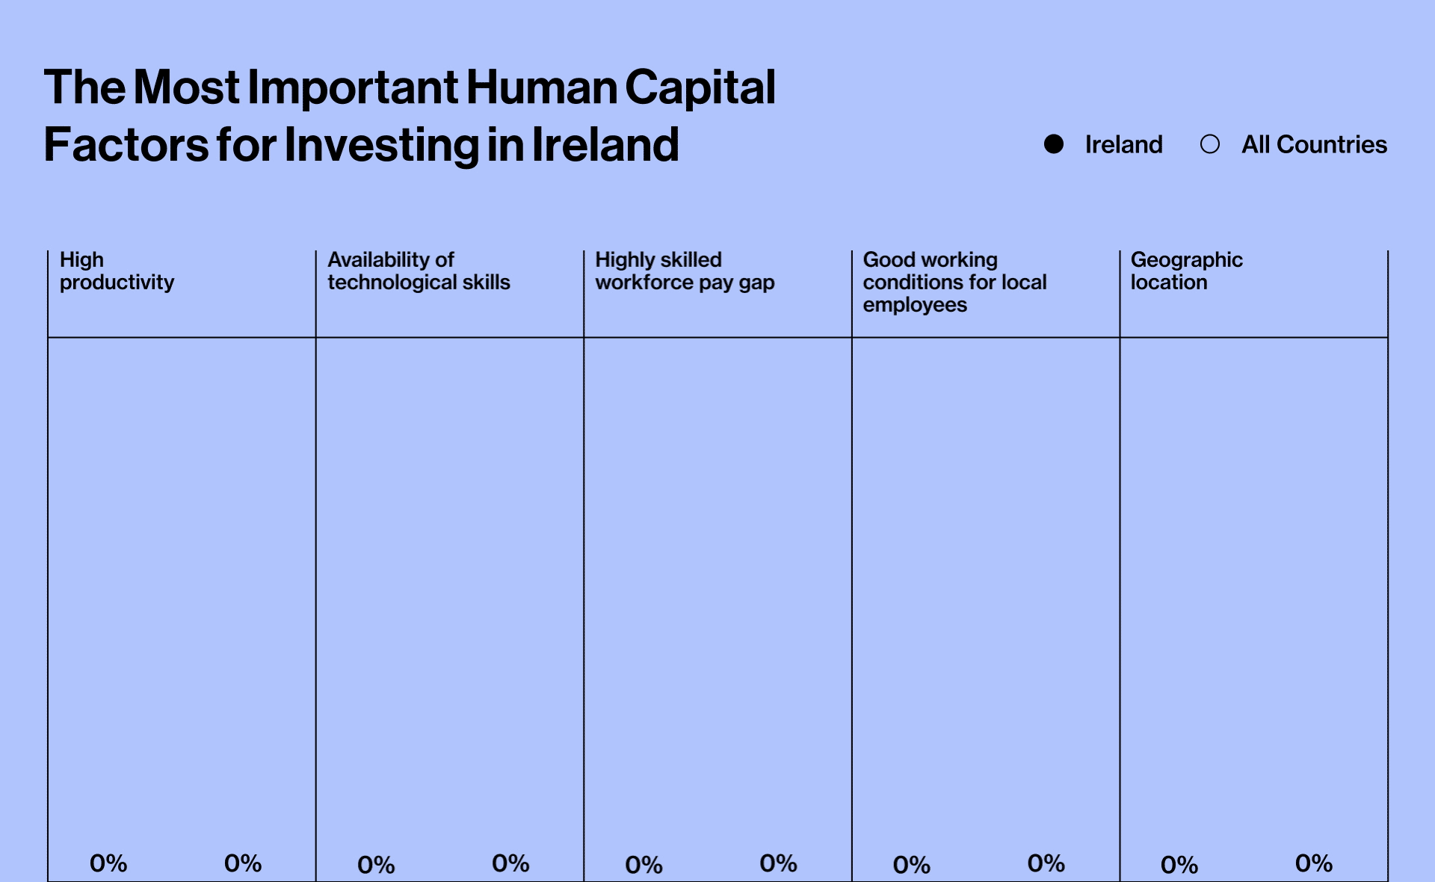The image size is (1435, 882).
Task: Click right 0% in Highly skilled workforce column
Action: click(x=778, y=864)
